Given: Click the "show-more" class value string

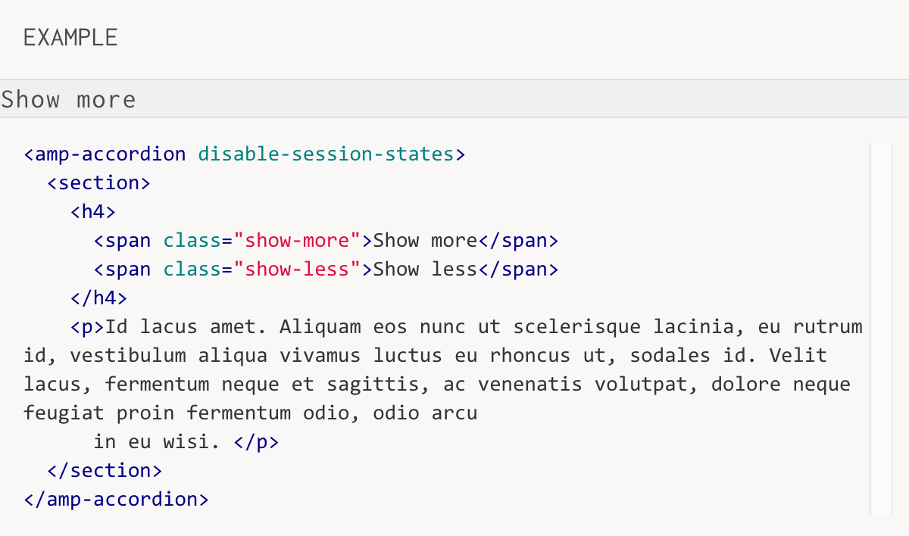Looking at the screenshot, I should pos(296,241).
